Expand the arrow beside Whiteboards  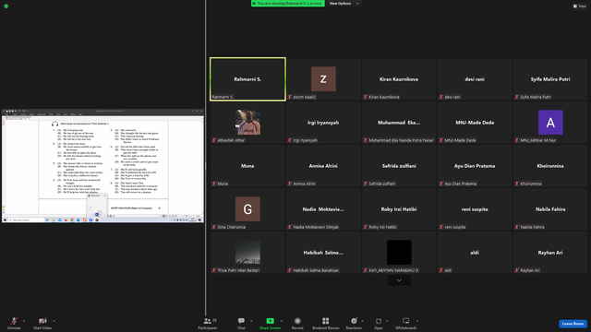(x=417, y=321)
